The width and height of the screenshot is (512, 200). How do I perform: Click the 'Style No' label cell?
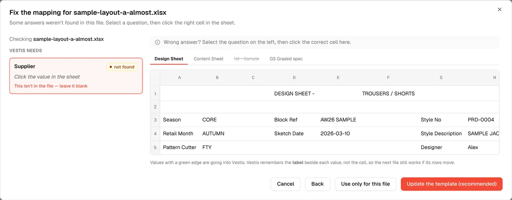[x=441, y=120]
